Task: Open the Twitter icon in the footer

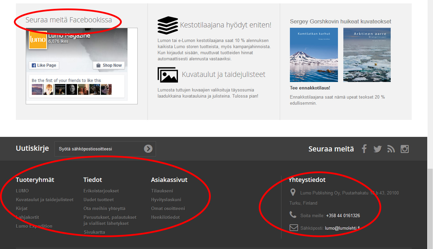Action: click(378, 149)
